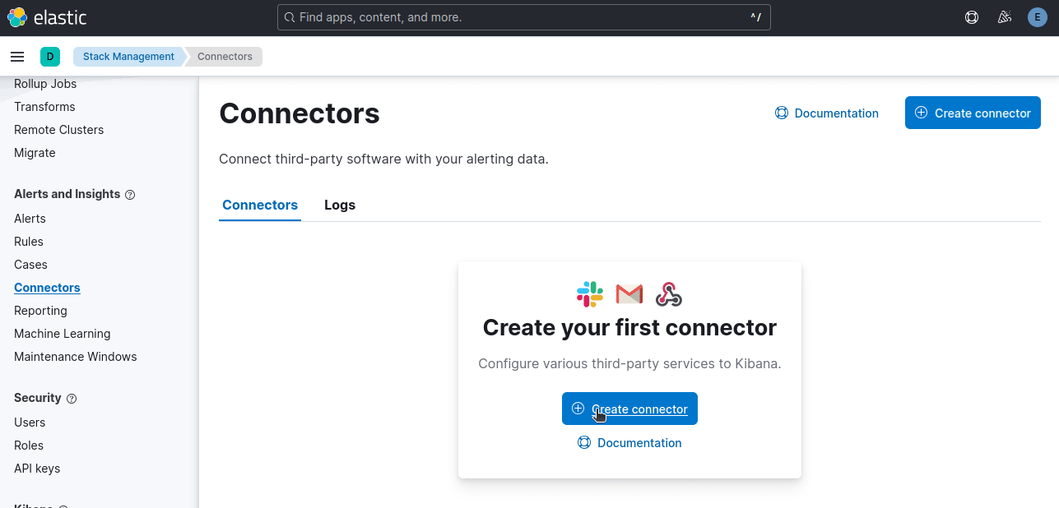Viewport: 1059px width, 508px height.
Task: Toggle the hamburger navigation menu
Action: 17,57
